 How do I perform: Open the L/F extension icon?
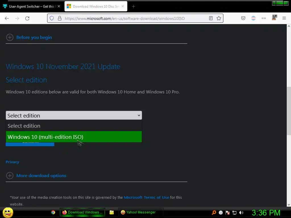[x=274, y=17]
